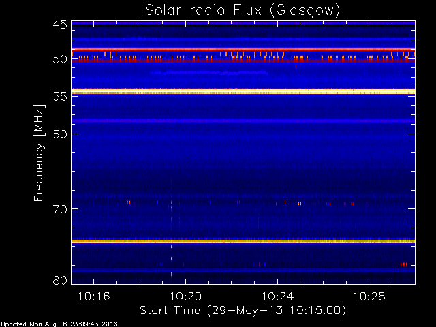This screenshot has width=436, height=327.
Task: Click the 10:16 time tick label
Action: [x=94, y=296]
